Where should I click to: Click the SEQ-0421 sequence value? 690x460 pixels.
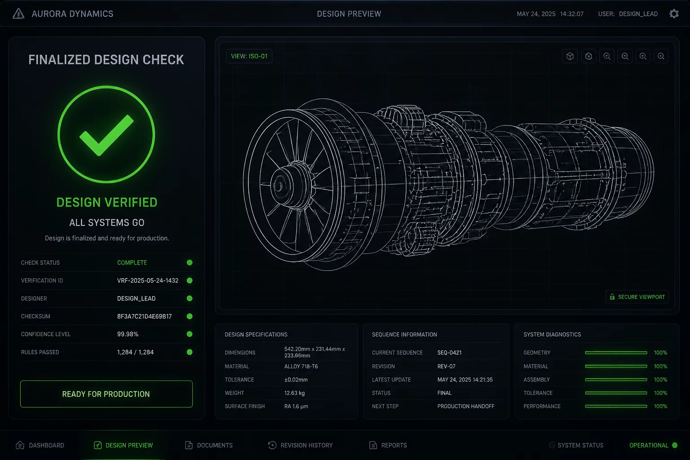(x=450, y=353)
